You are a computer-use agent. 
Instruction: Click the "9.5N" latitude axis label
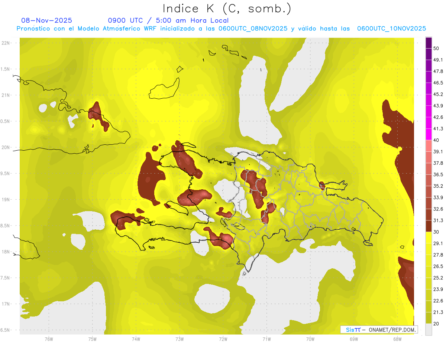pos(5,173)
